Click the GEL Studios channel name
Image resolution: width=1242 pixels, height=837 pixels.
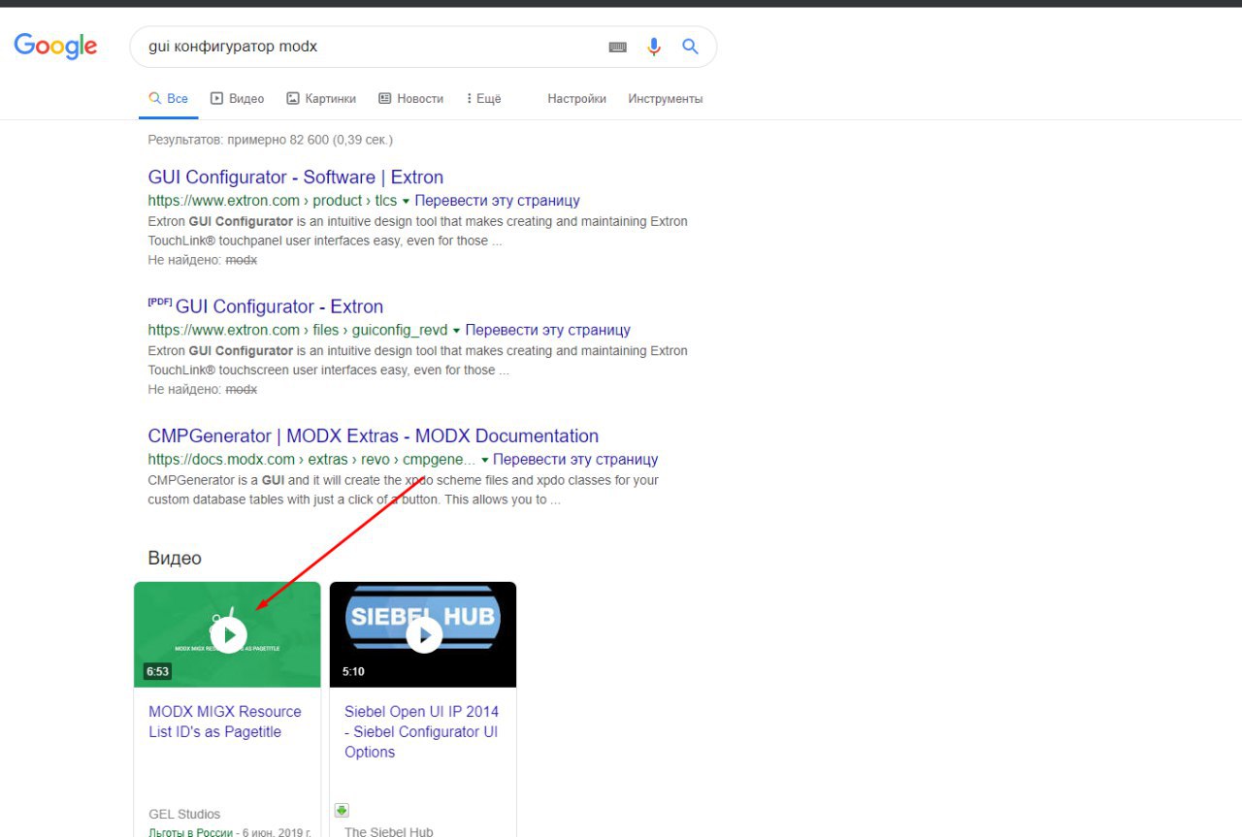[184, 815]
